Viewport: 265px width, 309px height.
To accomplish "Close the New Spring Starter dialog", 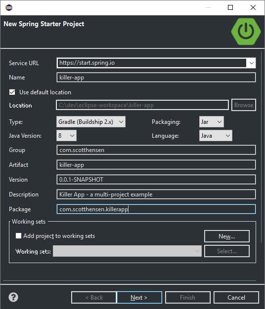I will coord(253,7).
